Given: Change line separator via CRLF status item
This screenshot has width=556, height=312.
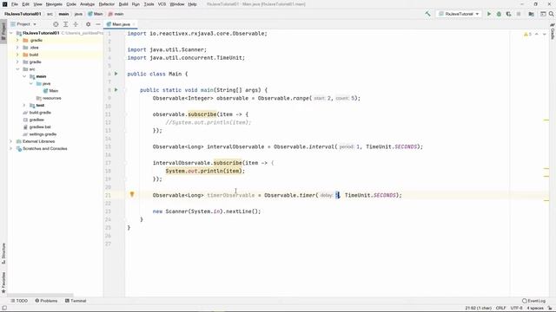Looking at the screenshot, I should (x=500, y=309).
